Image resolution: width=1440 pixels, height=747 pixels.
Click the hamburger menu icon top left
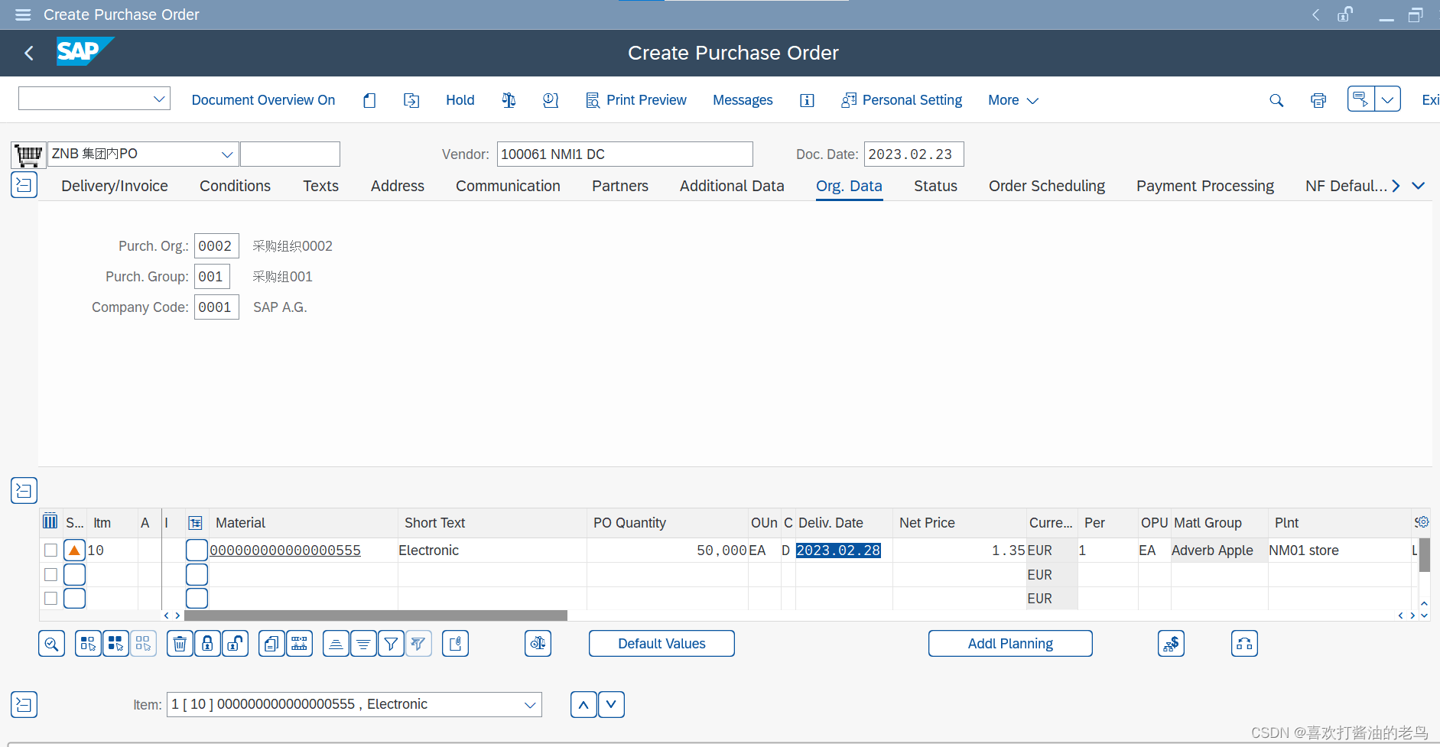tap(22, 15)
